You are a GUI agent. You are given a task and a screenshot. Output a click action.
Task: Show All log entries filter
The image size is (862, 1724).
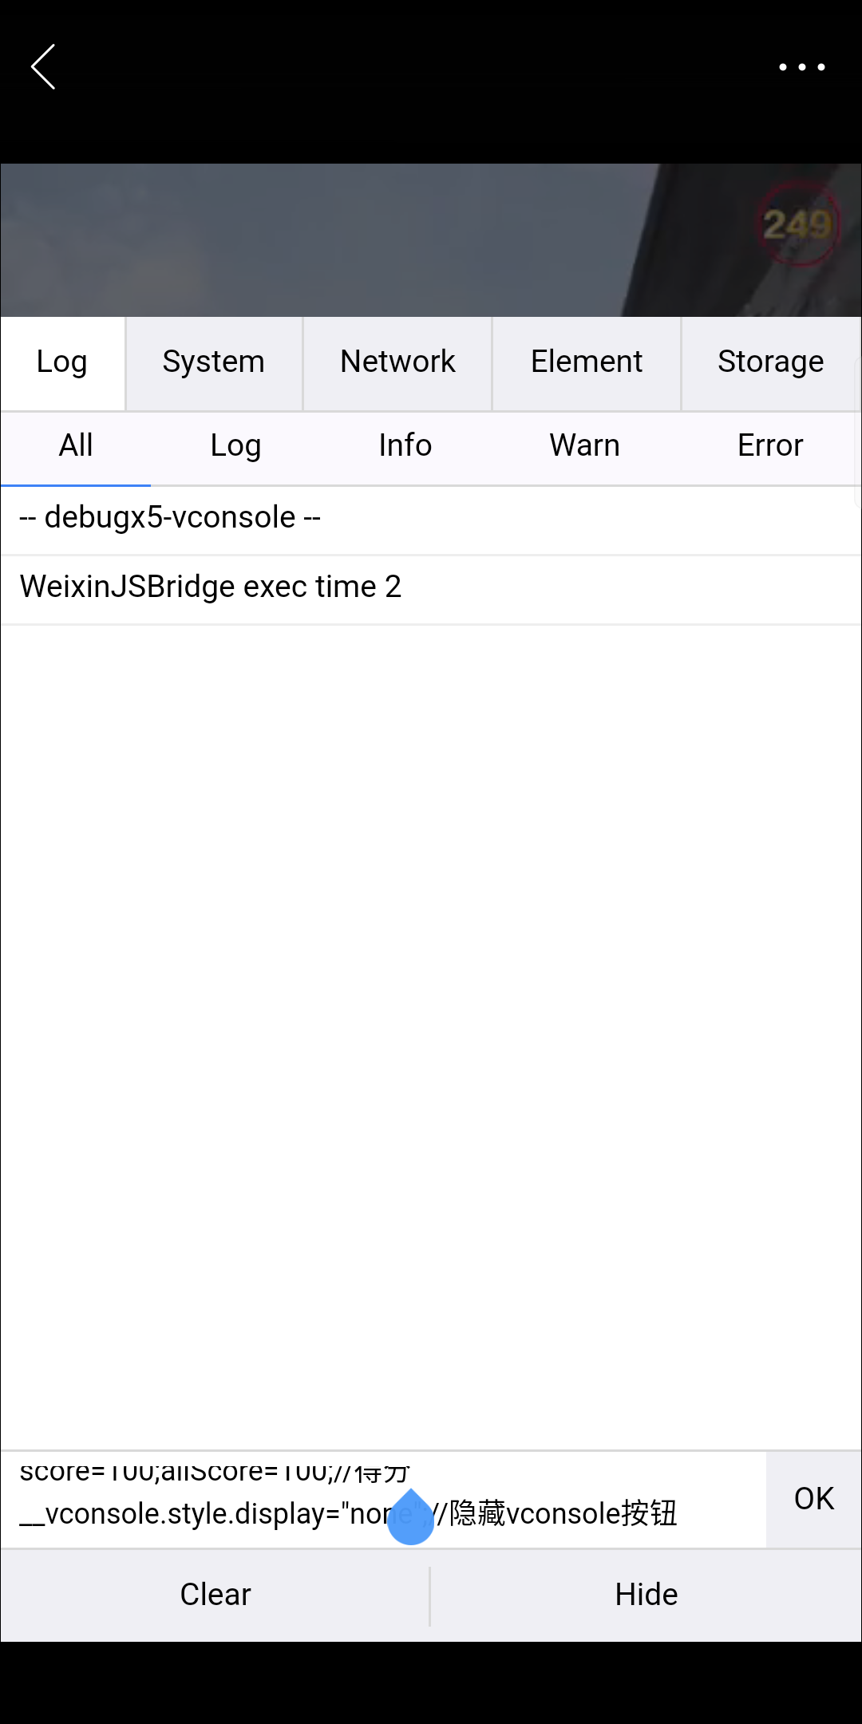point(76,446)
